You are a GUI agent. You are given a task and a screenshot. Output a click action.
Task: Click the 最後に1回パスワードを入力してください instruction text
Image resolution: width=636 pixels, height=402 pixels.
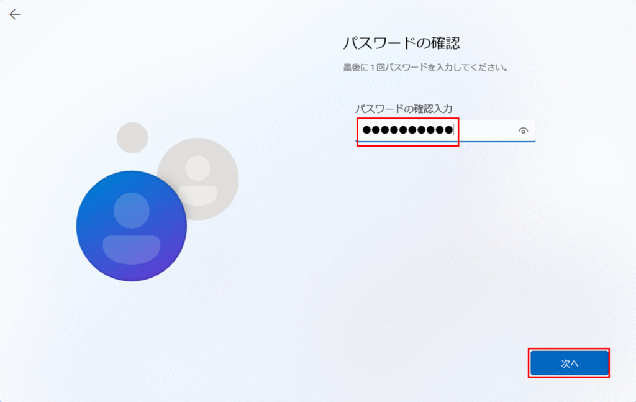point(425,67)
